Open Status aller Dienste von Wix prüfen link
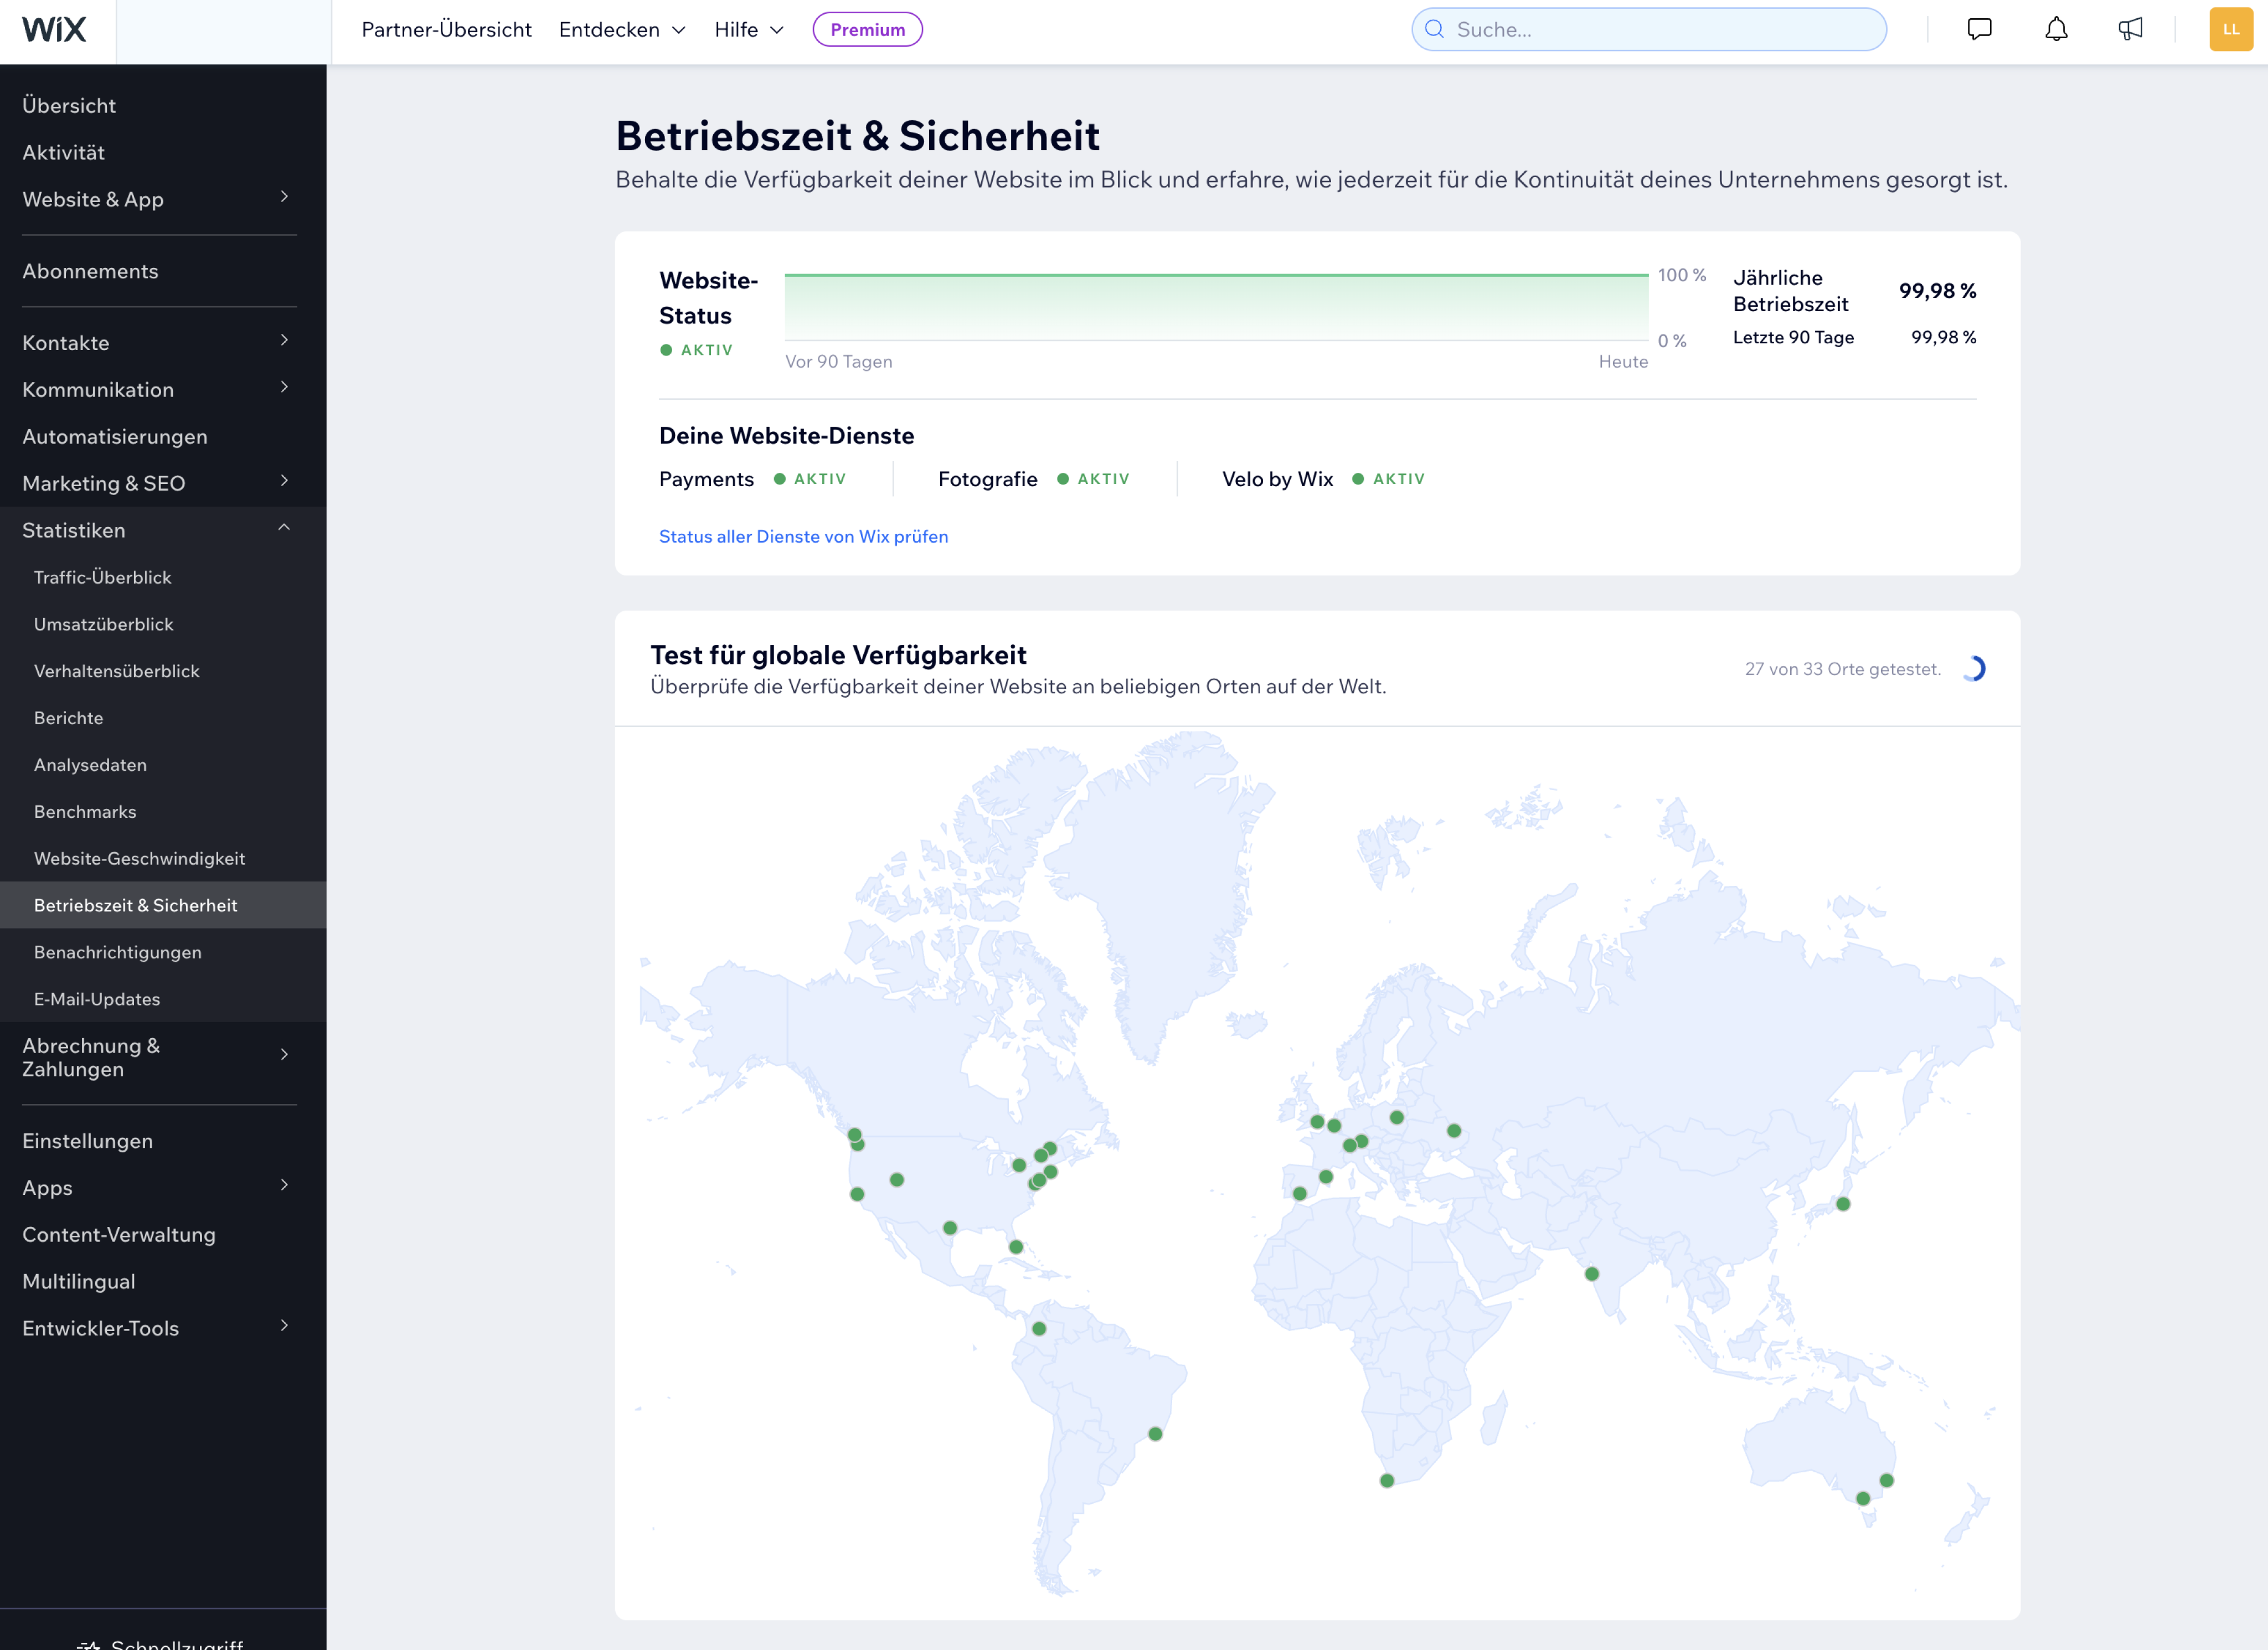Screen dimensions: 2268x1650 (x=803, y=536)
